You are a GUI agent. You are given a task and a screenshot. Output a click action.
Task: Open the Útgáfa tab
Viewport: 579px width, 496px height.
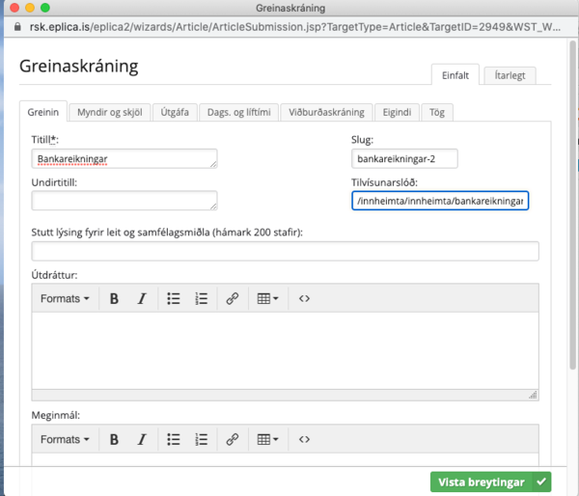click(176, 112)
